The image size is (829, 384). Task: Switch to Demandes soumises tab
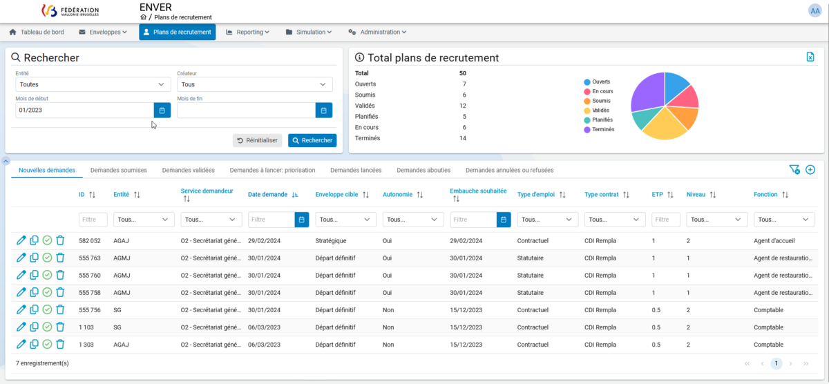pyautogui.click(x=119, y=170)
